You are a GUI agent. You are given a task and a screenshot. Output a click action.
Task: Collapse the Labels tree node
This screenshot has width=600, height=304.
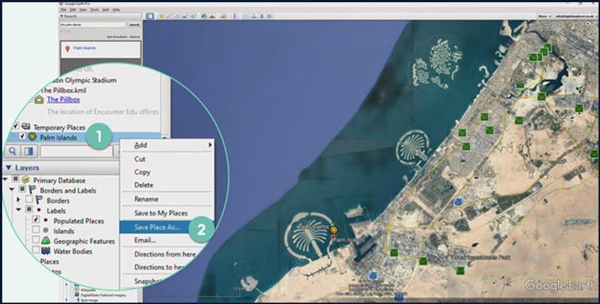18,210
